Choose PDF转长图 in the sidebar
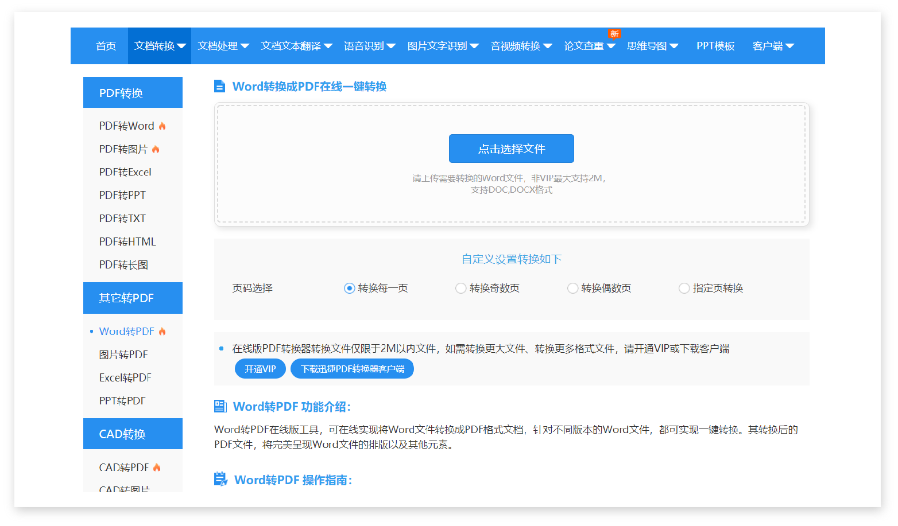 tap(123, 265)
